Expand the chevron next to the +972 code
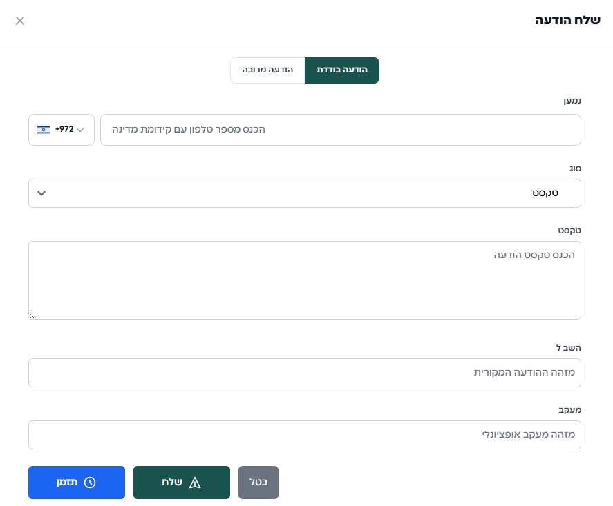Screen dimensions: 613x506 [81, 130]
